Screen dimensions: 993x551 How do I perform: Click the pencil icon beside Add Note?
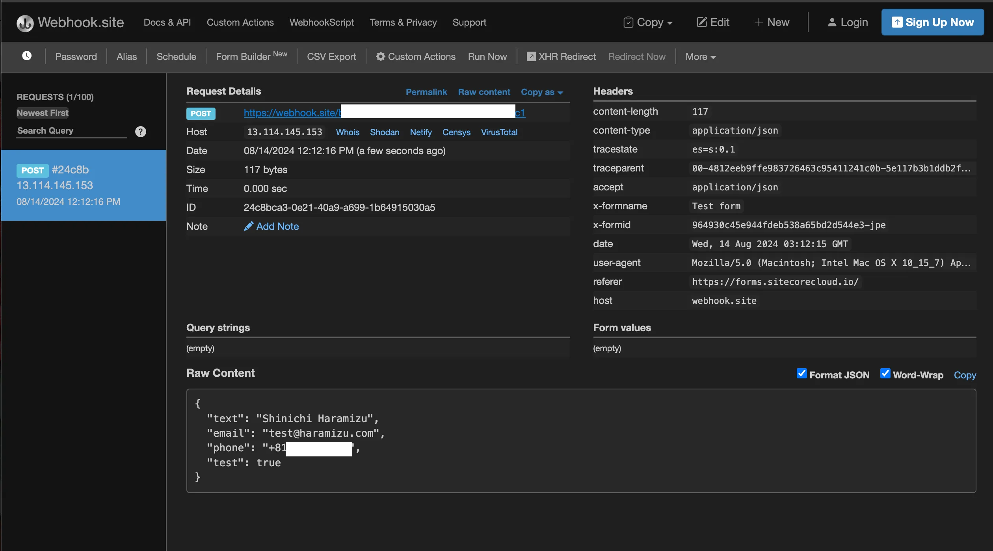[x=249, y=226]
